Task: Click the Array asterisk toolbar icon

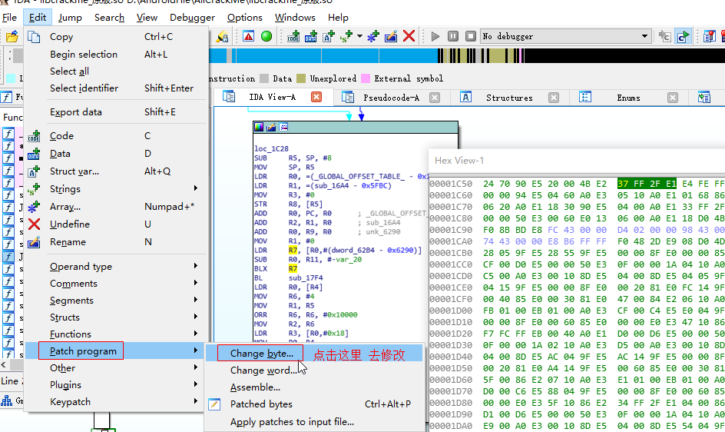Action: (x=373, y=36)
